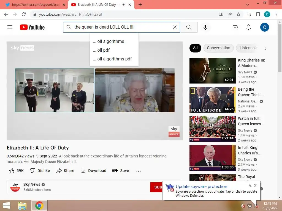Select the Conversation filter chip
Screen dimensions: 282x211
coord(218,48)
